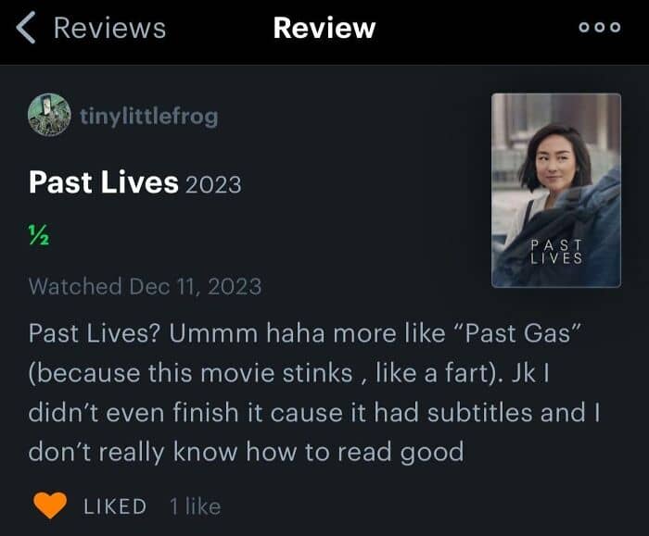
Task: Tap the Watched Dec 11, 2023 date
Action: [145, 286]
